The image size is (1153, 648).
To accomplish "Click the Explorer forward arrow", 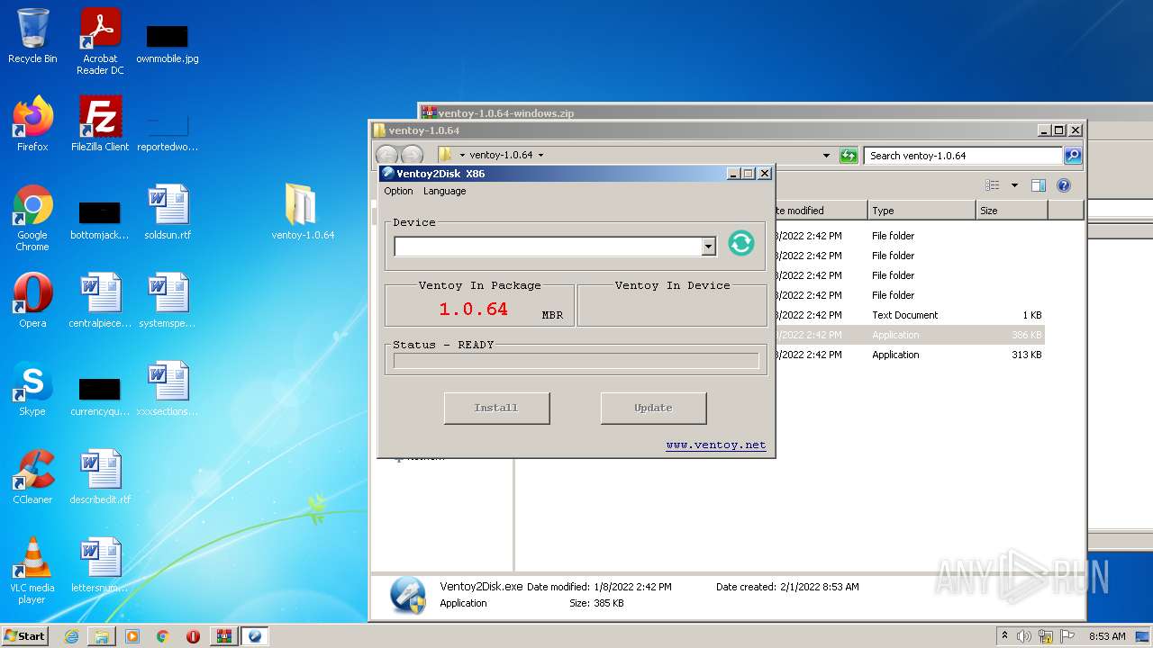I will pos(412,155).
